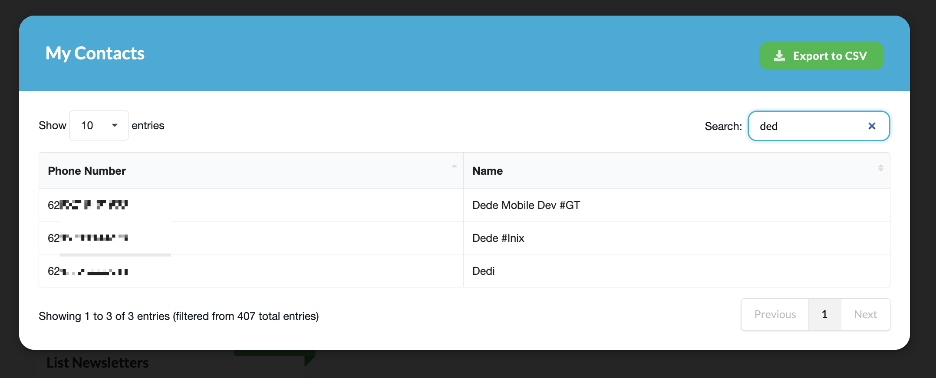This screenshot has width=936, height=378.
Task: Sort by Phone Number column header
Action: [x=87, y=171]
